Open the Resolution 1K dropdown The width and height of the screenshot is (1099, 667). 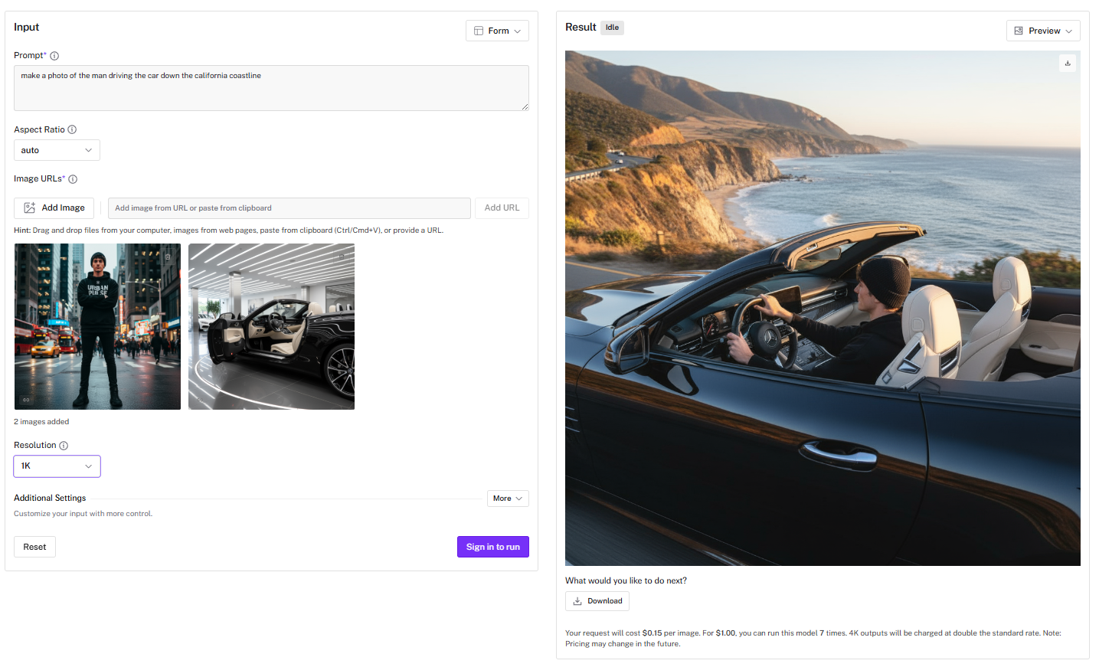coord(57,466)
